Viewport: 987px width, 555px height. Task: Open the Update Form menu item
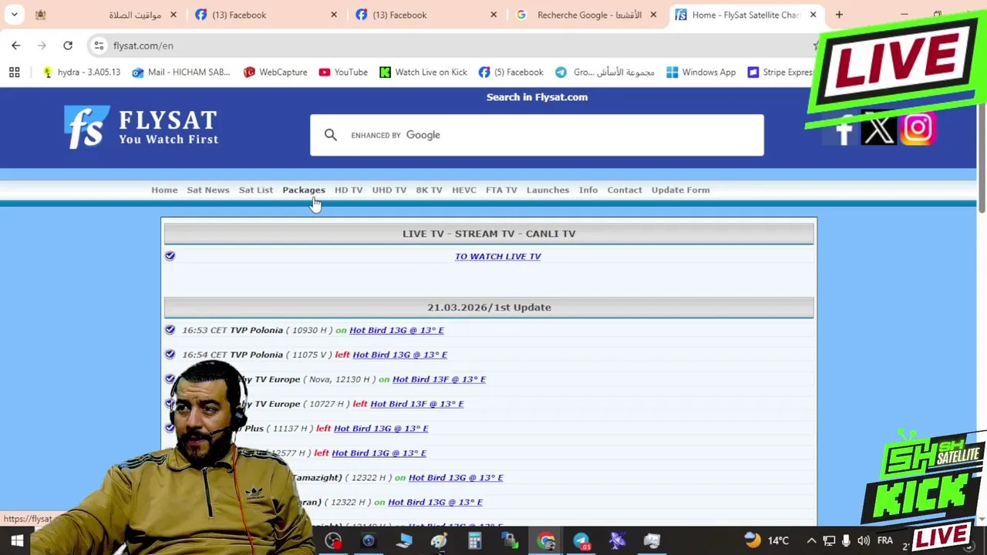tap(680, 190)
